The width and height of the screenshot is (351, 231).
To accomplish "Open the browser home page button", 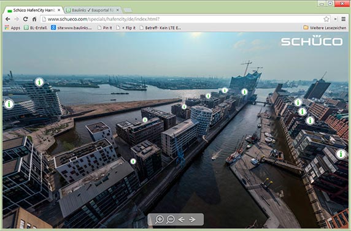I will click(x=34, y=19).
